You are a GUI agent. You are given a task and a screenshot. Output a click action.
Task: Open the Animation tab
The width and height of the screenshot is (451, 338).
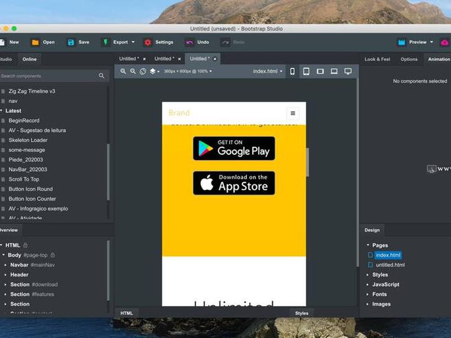coord(439,59)
